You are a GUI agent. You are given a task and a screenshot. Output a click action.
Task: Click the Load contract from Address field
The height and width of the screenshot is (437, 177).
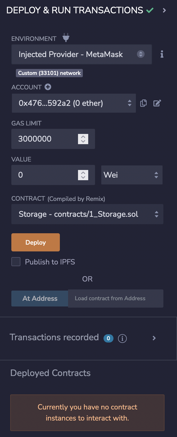click(115, 298)
